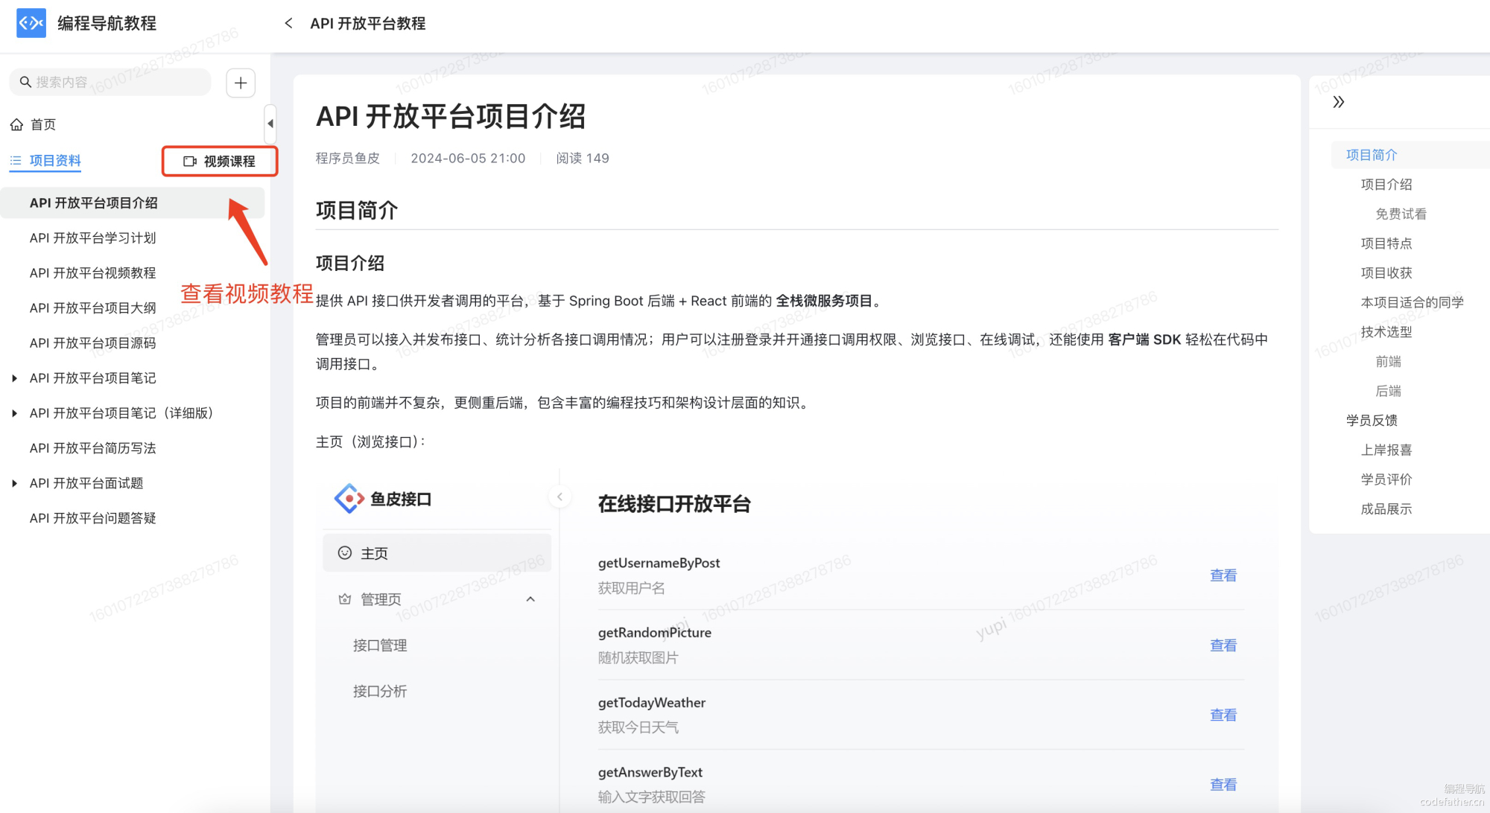
Task: Click the plus button next to search
Action: tap(241, 83)
